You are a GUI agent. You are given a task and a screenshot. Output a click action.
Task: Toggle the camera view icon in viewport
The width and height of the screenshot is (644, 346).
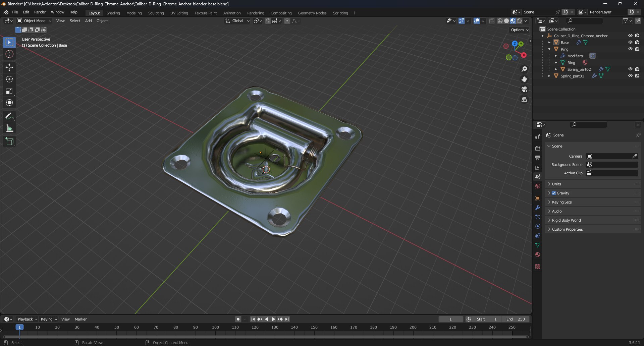pos(524,89)
